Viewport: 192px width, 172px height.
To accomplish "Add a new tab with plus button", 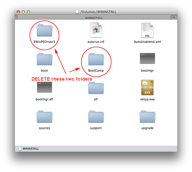I will [x=174, y=18].
